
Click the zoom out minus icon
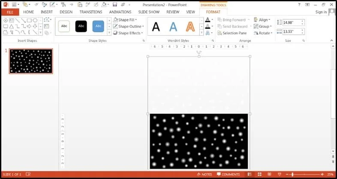(287, 174)
